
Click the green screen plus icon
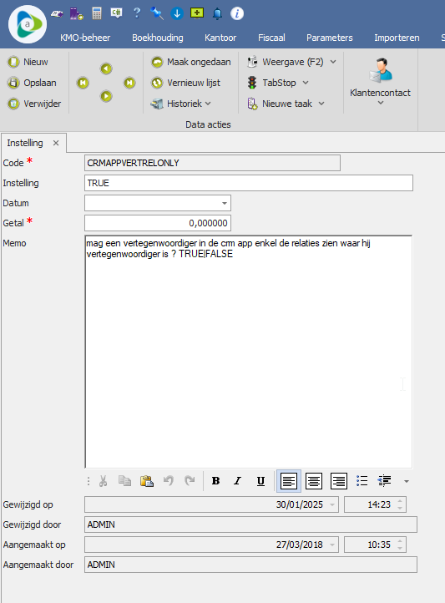(197, 13)
